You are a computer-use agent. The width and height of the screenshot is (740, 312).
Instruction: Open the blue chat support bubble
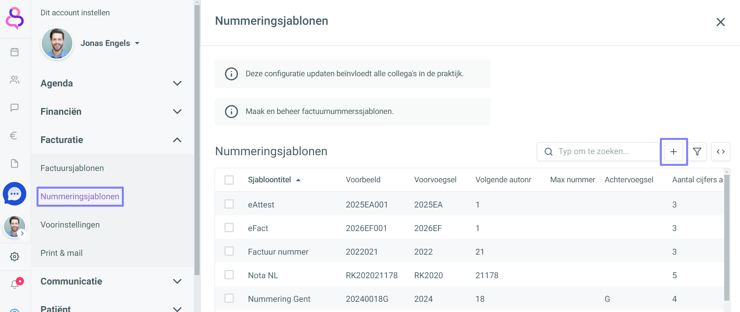(x=15, y=194)
